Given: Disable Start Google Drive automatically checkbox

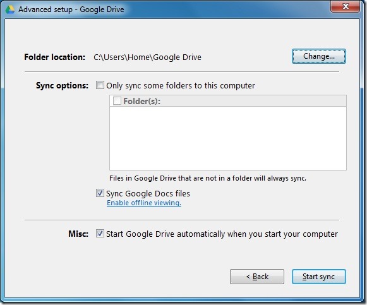Looking at the screenshot, I should (x=100, y=234).
